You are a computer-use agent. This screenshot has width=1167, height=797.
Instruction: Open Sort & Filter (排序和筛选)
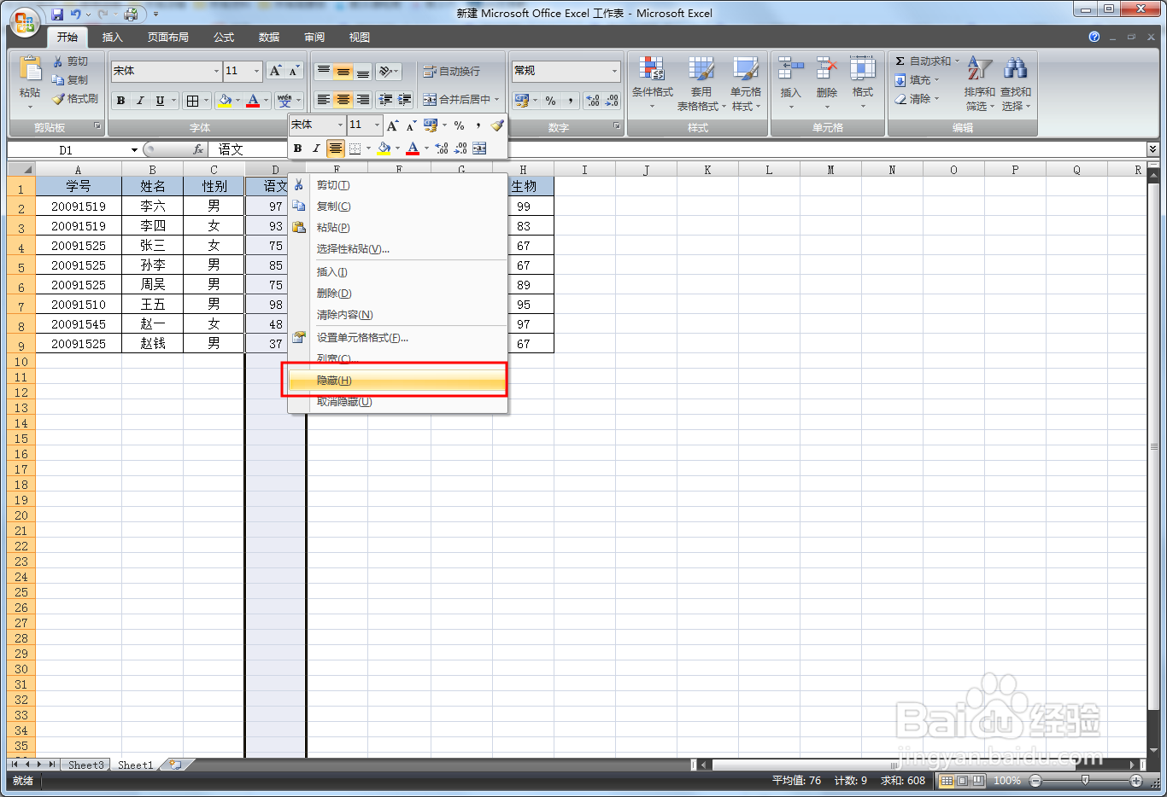click(979, 84)
